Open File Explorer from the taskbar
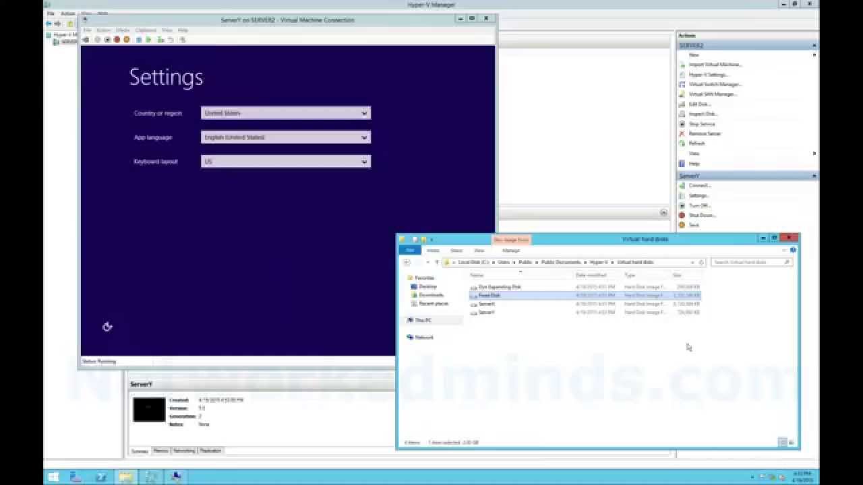Image resolution: width=863 pixels, height=485 pixels. pos(125,477)
